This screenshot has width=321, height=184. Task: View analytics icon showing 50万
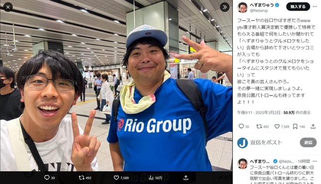tap(151, 178)
